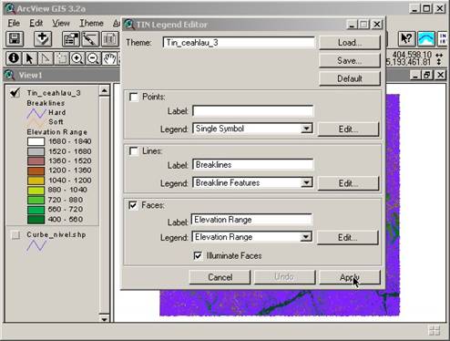Select the Pointer tool
This screenshot has width=450, height=341.
29,58
